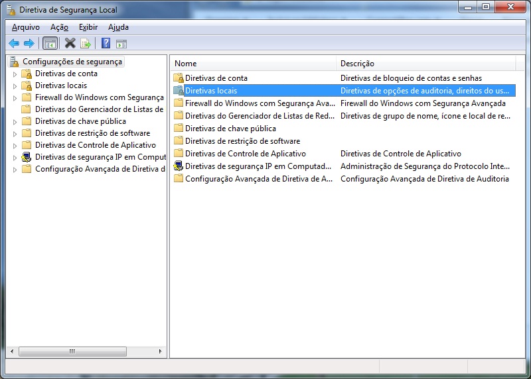
Task: Select Diretivas de restrição de software list row
Action: (x=344, y=140)
